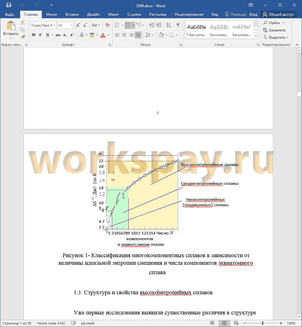This screenshot has width=302, height=327.
Task: Toggle Print Layout view in status bar
Action: [224, 323]
